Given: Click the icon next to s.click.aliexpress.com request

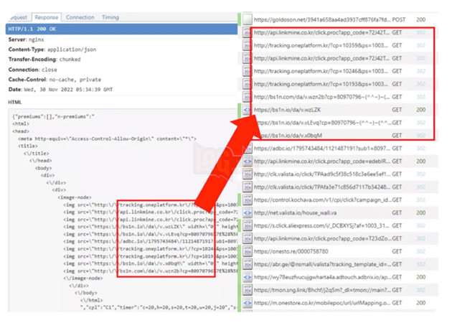Looking at the screenshot, I should 247,225.
